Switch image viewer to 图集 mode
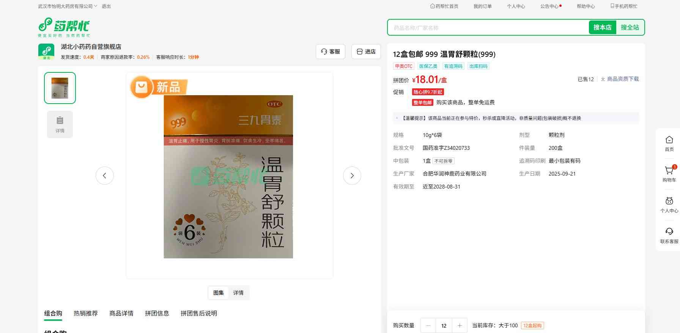680x333 pixels. click(219, 293)
